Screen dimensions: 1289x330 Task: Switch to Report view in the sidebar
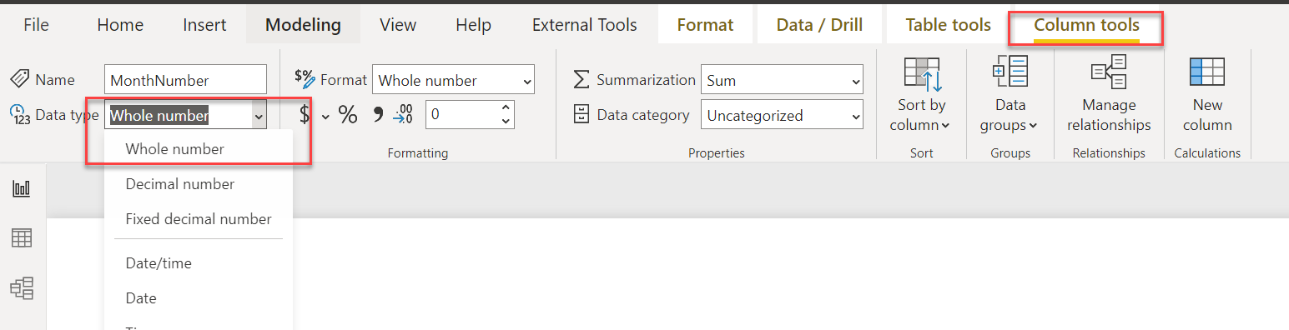pyautogui.click(x=22, y=189)
